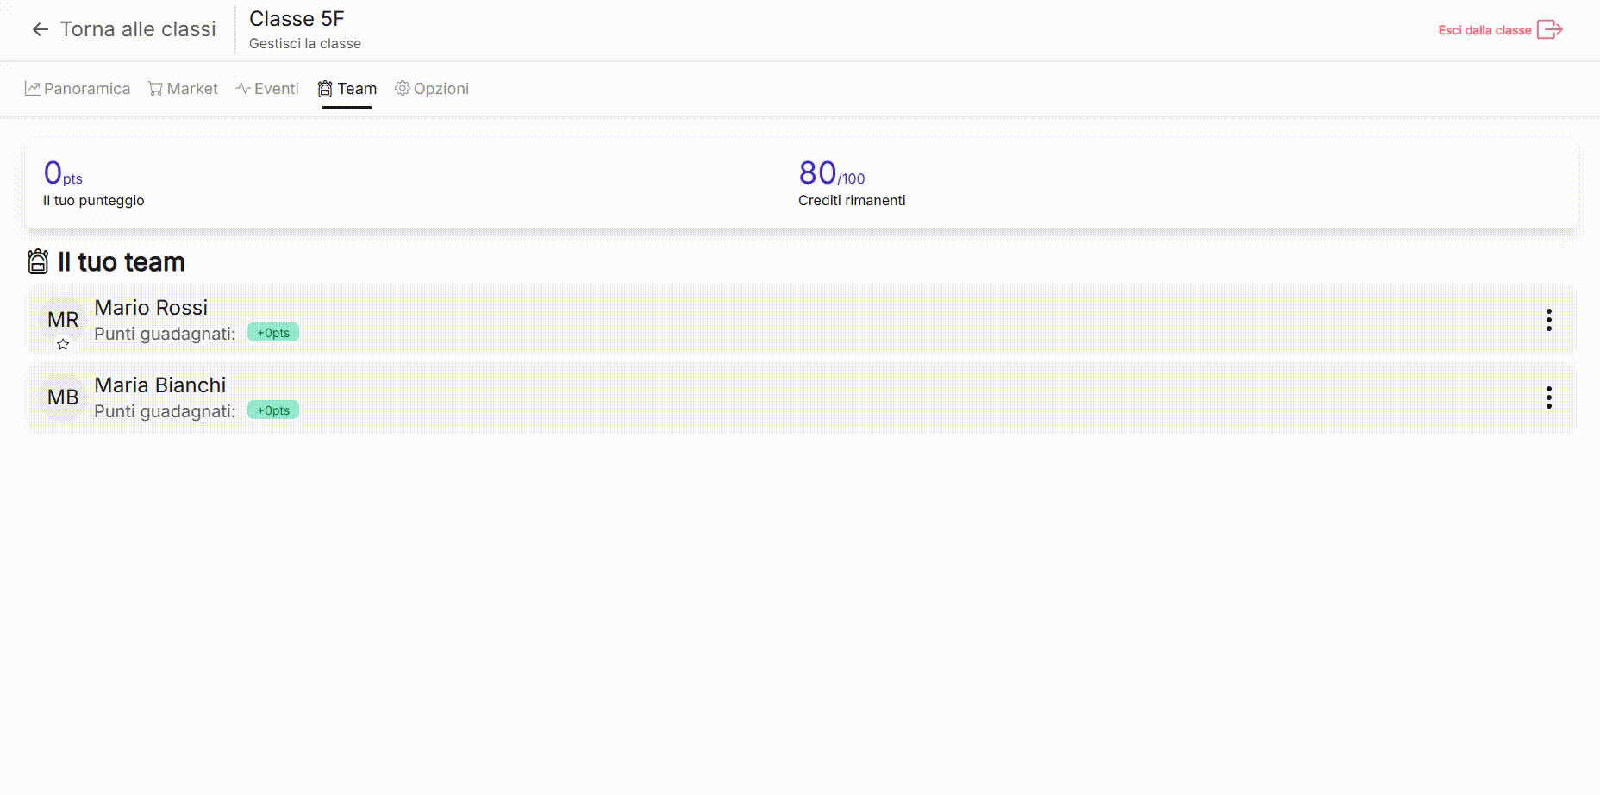Viewport: 1600px width, 795px height.
Task: Click the Market cart icon
Action: point(155,89)
